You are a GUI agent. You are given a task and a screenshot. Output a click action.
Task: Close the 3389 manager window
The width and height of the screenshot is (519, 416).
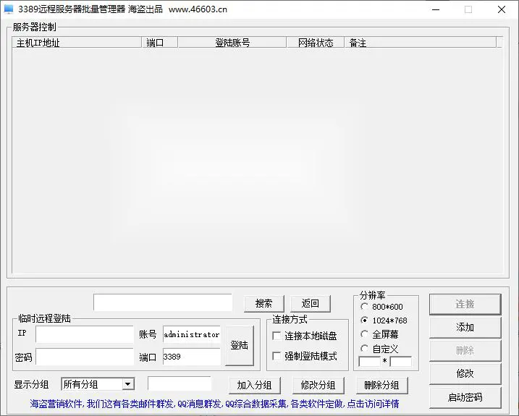(502, 9)
